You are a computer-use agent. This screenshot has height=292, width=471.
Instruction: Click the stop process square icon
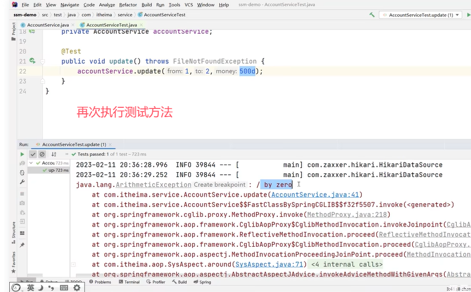pyautogui.click(x=22, y=193)
